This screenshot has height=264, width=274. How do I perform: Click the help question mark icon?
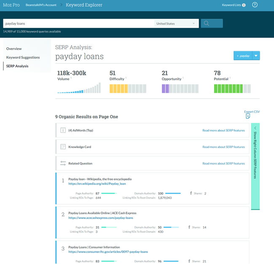click(x=255, y=5)
